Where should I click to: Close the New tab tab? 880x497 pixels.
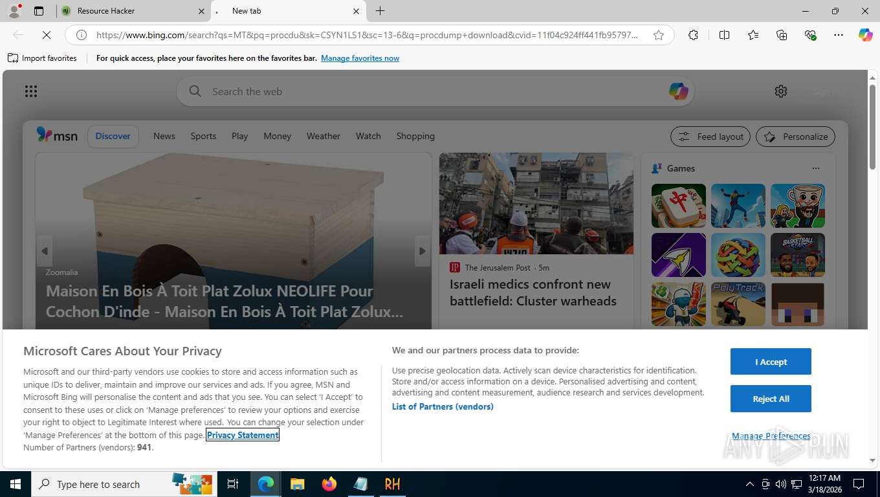click(357, 11)
